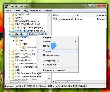Open the Создать submenu arrow
The width and height of the screenshot is (110, 92).
point(76,42)
